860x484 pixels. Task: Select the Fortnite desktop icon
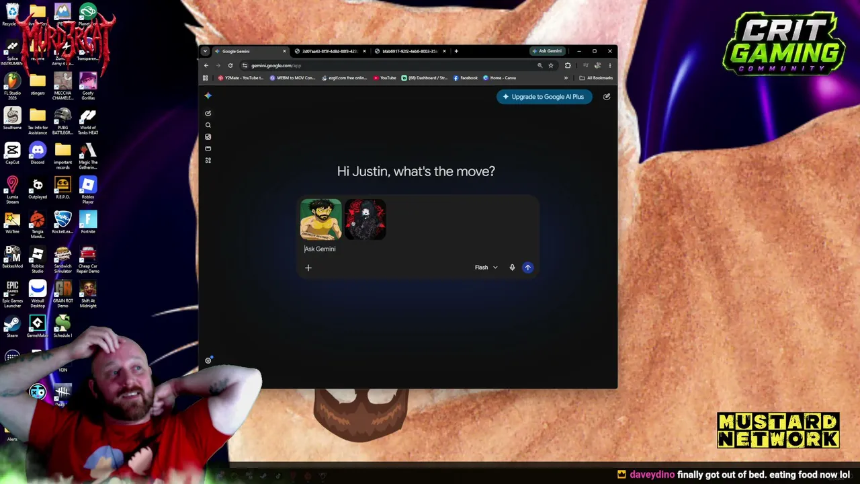click(x=88, y=223)
